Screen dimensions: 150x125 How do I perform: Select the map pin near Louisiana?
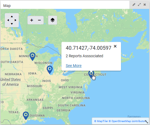[x=26, y=116]
